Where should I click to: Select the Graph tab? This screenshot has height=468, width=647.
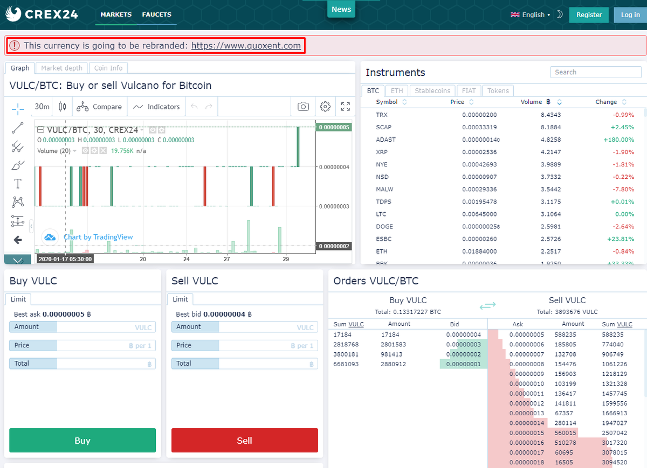click(20, 68)
